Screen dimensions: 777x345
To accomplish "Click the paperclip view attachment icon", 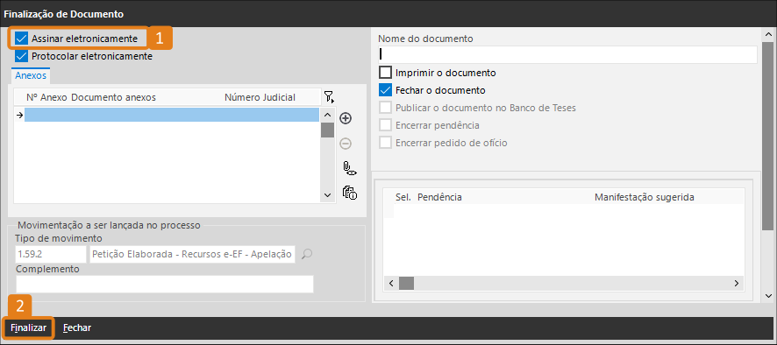I will pos(350,168).
